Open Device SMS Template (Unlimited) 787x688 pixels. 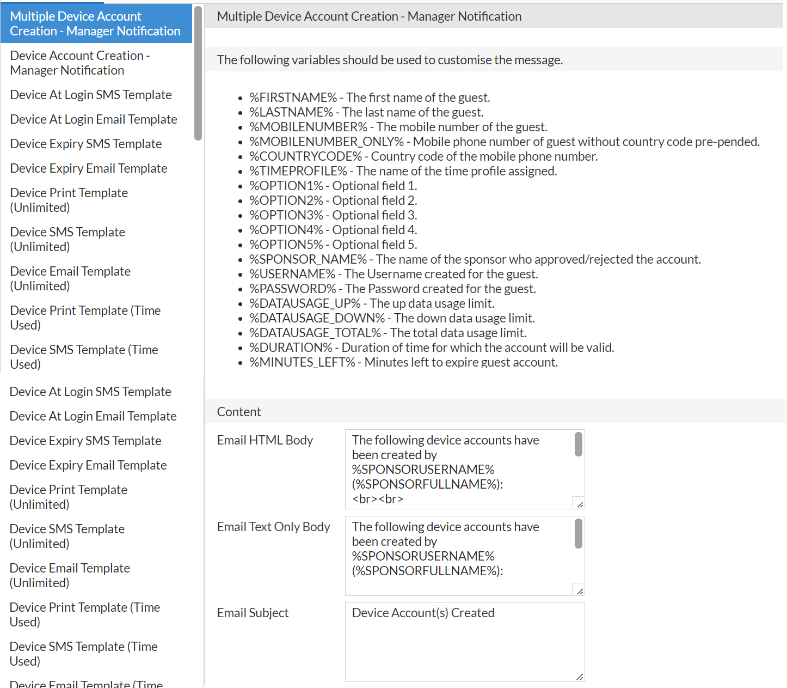67,239
